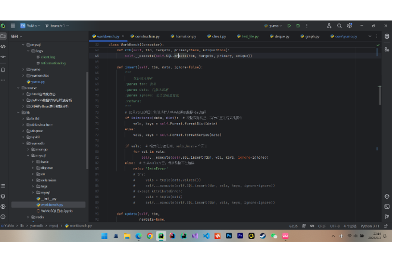410x256 pixels.
Task: Expand the extension folder in tree
Action: click(33, 180)
